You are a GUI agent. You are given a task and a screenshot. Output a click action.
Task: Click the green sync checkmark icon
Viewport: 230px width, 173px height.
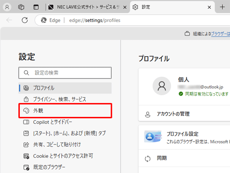(x=181, y=94)
